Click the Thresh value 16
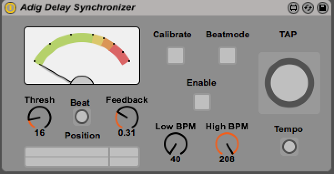Image resolution: width=334 pixels, height=174 pixels. pos(40,133)
